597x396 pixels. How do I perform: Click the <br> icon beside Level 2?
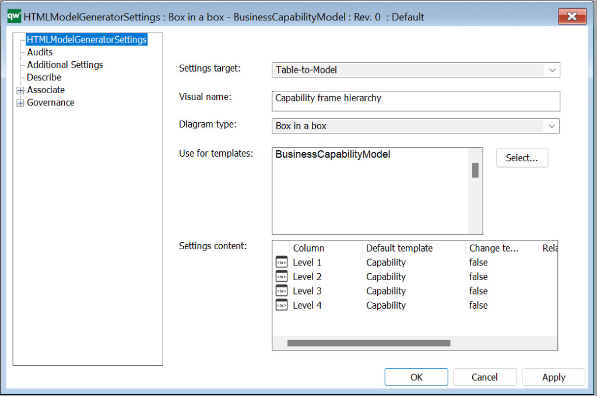(x=280, y=277)
